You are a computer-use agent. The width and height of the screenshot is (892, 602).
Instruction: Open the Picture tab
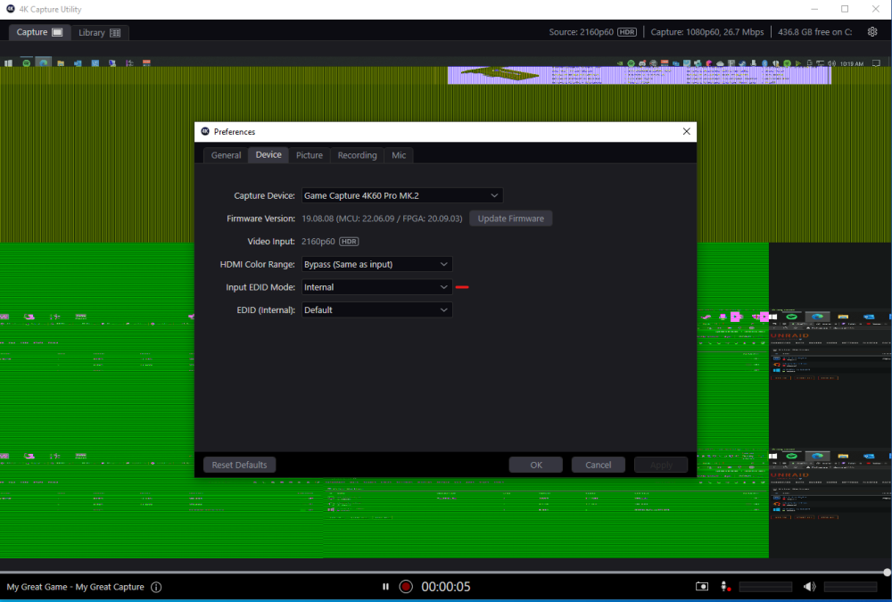point(310,155)
